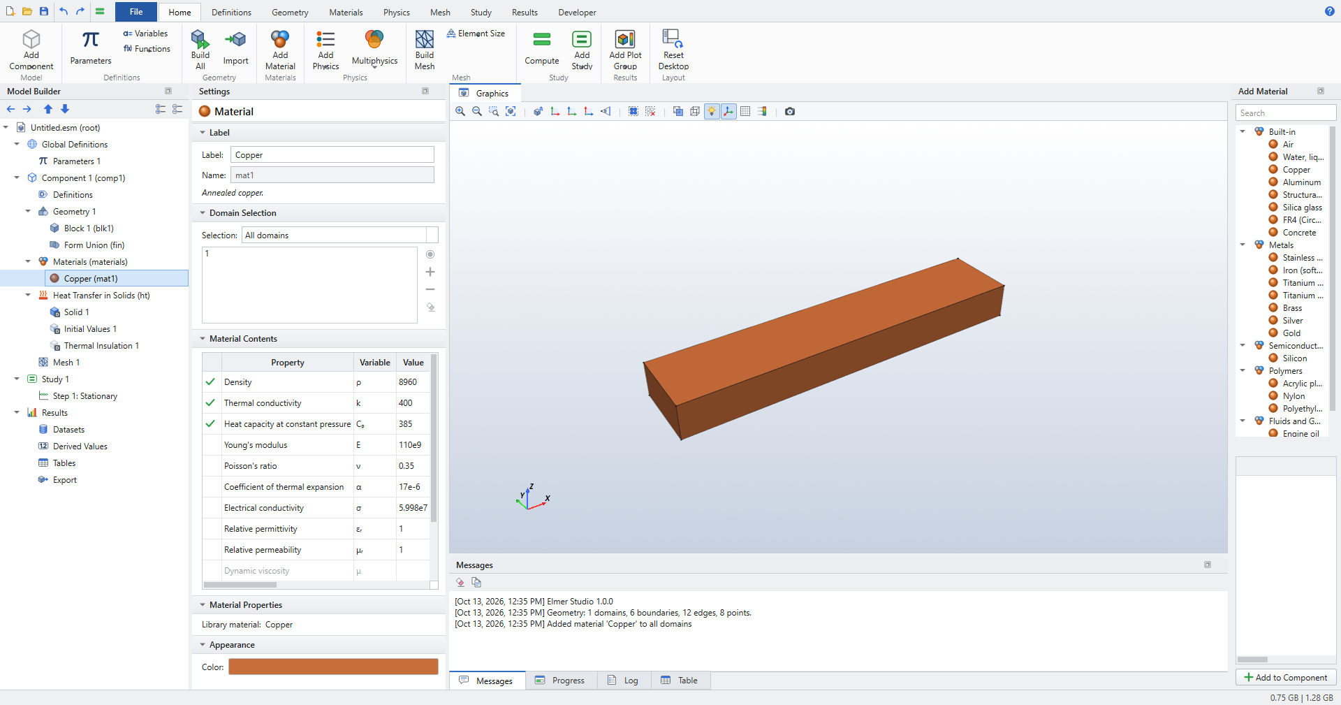Click the Add to Component button
Screen dimensions: 1341x705
click(x=1286, y=678)
